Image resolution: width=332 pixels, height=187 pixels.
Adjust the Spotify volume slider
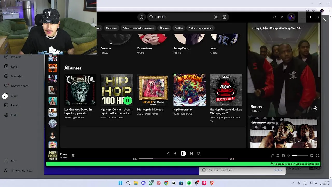pyautogui.click(x=300, y=156)
